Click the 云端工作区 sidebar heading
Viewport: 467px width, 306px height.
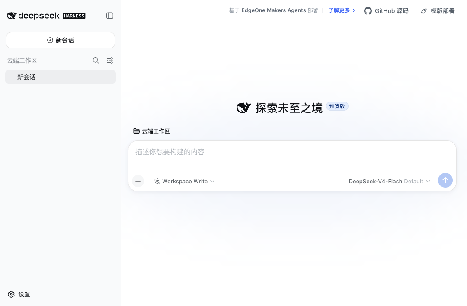point(22,61)
